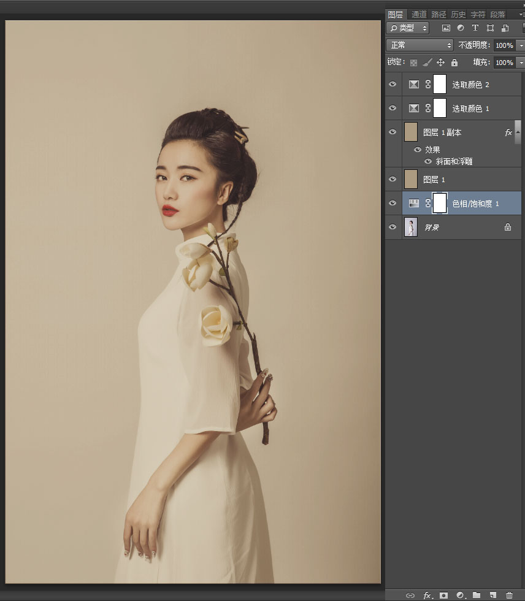Click the add layer mask icon
Screen dimensions: 525x601
point(444,595)
